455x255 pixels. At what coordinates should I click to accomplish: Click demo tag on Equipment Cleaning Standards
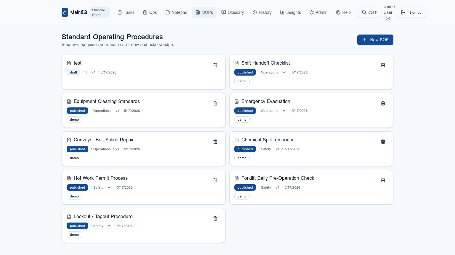pos(74,120)
